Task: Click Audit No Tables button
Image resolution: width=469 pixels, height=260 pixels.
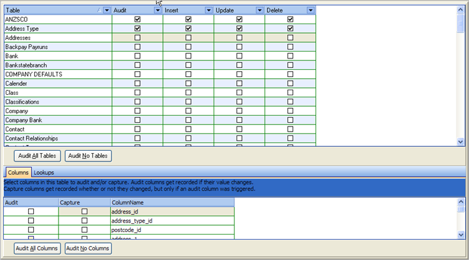Action: 88,156
